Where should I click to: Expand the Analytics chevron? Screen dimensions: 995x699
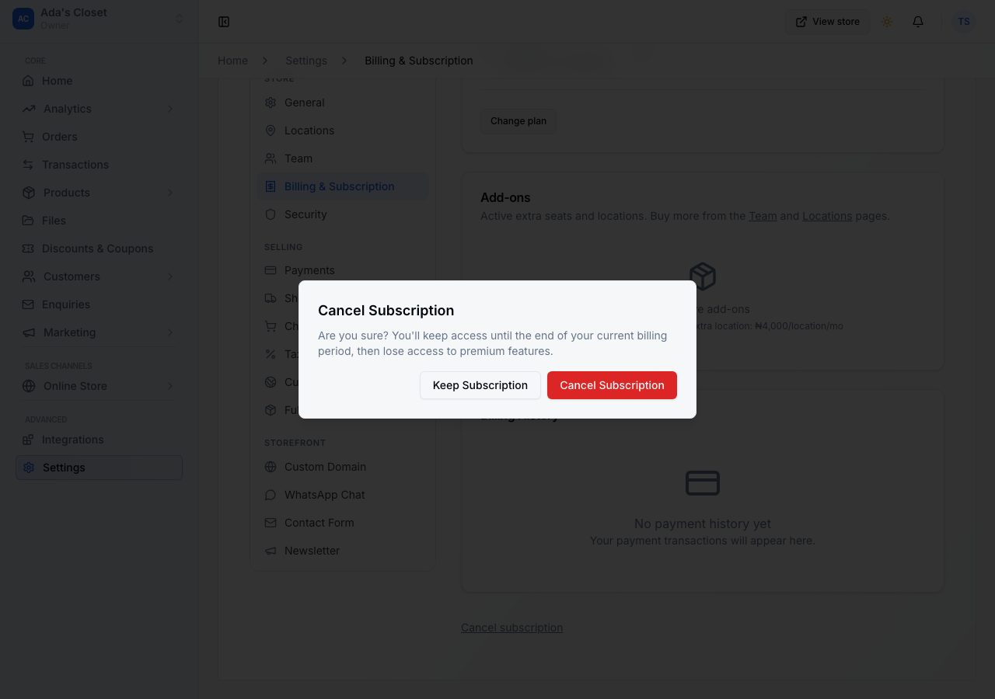point(170,109)
